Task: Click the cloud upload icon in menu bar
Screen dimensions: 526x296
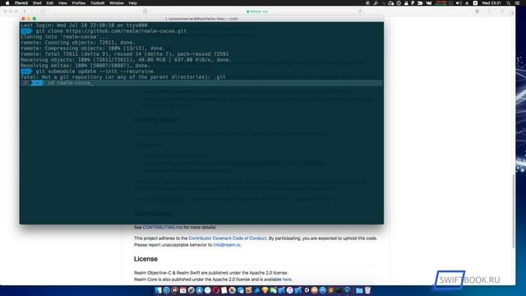Action: pos(391,3)
